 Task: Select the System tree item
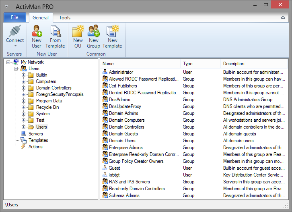[x=43, y=114]
